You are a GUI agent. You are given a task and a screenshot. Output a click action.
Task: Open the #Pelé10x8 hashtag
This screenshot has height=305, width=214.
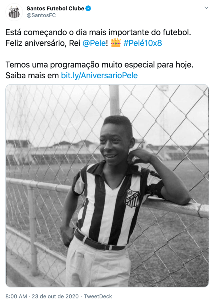143,43
